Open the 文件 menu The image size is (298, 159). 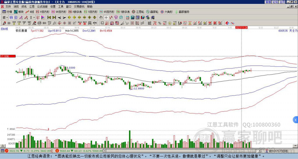pos(8,7)
